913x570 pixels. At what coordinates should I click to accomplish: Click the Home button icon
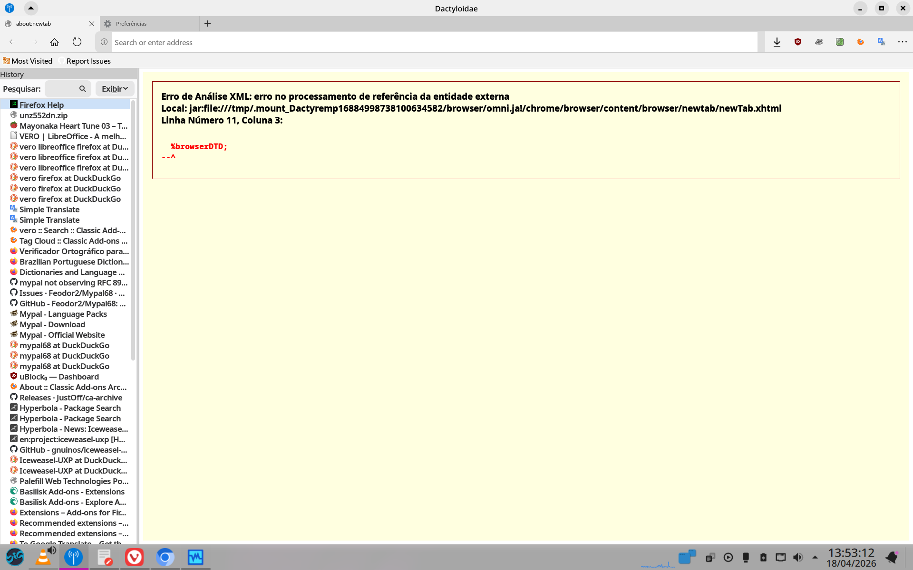click(55, 42)
